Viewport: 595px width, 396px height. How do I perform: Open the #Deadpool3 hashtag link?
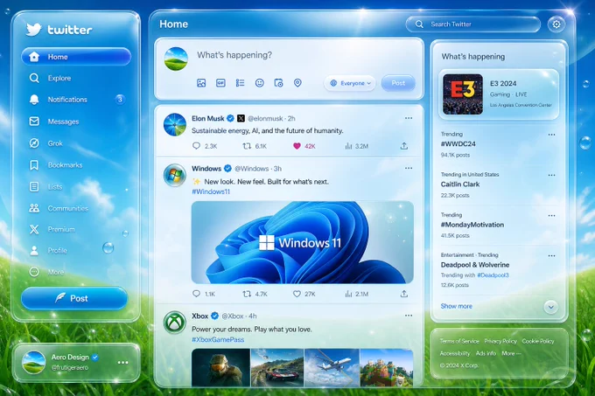pyautogui.click(x=493, y=275)
